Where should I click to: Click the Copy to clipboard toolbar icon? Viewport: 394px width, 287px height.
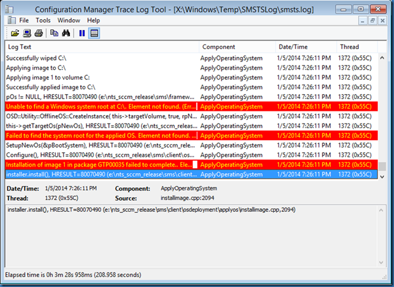[54, 33]
